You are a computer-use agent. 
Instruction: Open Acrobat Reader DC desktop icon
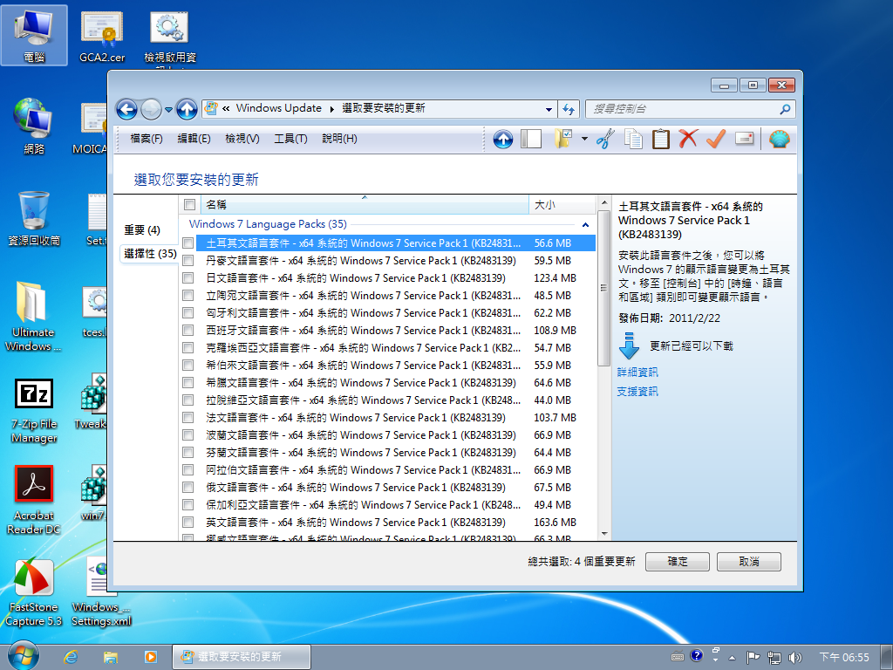coord(34,500)
